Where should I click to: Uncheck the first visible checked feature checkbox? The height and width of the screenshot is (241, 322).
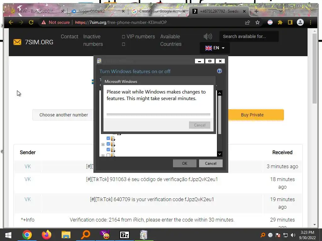click(x=108, y=138)
